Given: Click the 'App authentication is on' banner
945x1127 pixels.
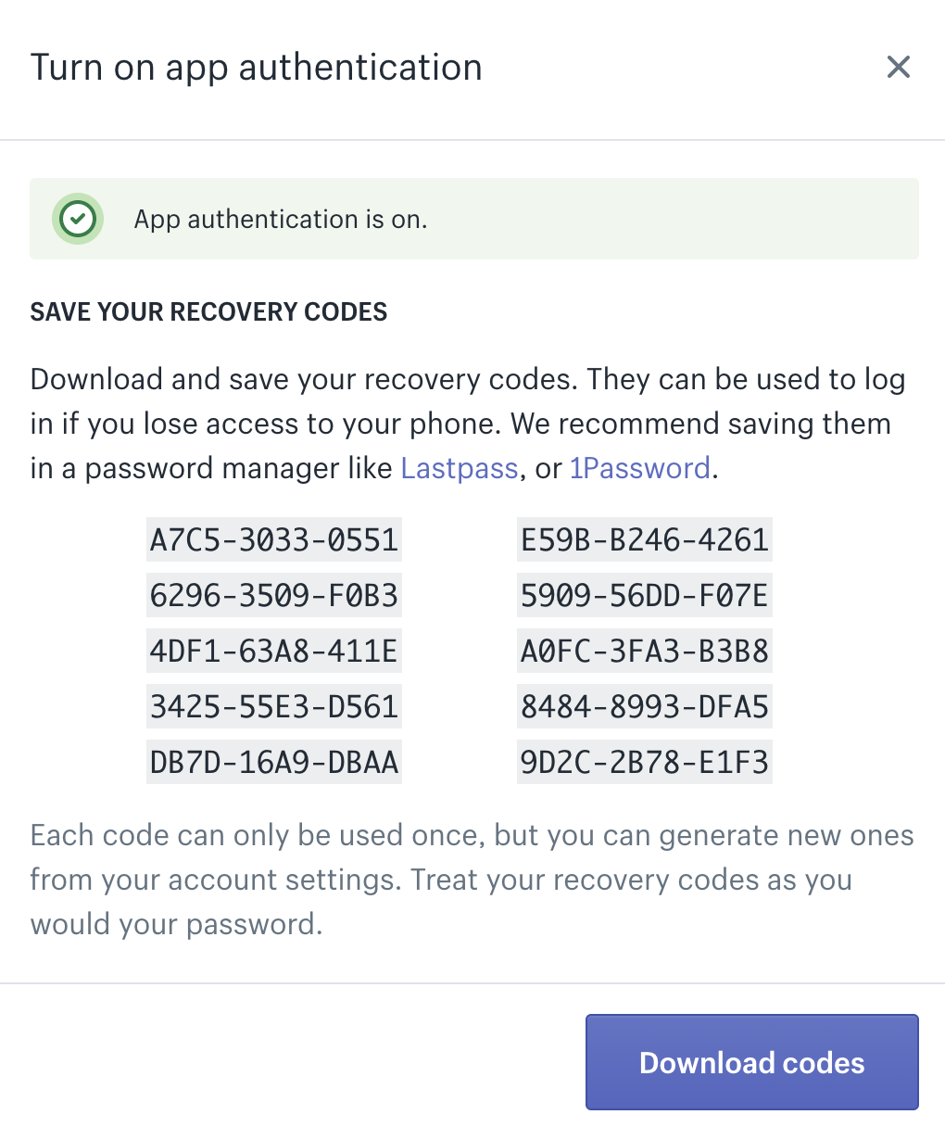Looking at the screenshot, I should pyautogui.click(x=473, y=220).
